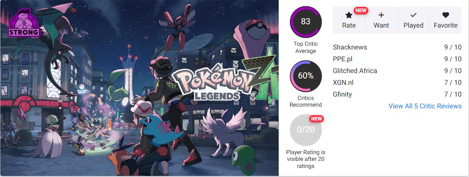This screenshot has height=177, width=469.
Task: Click the 0/20 Player Rating circle
Action: 306,130
